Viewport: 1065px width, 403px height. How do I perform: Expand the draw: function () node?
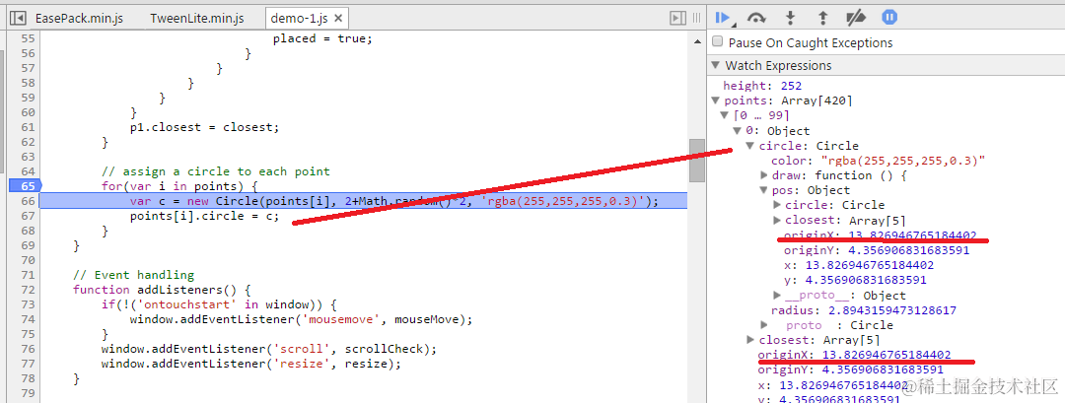[x=763, y=175]
